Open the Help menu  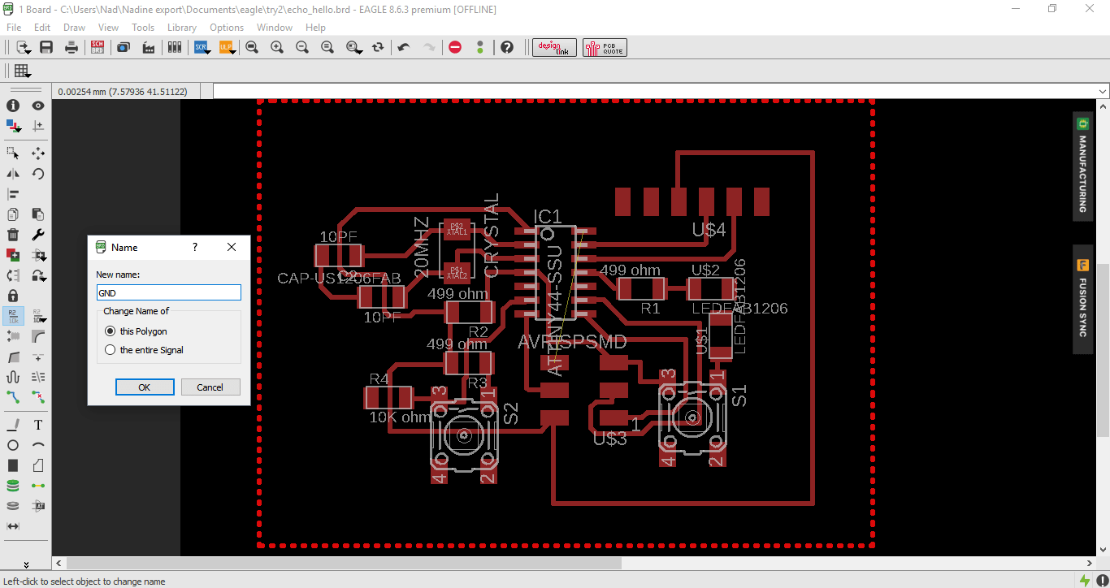tap(315, 28)
